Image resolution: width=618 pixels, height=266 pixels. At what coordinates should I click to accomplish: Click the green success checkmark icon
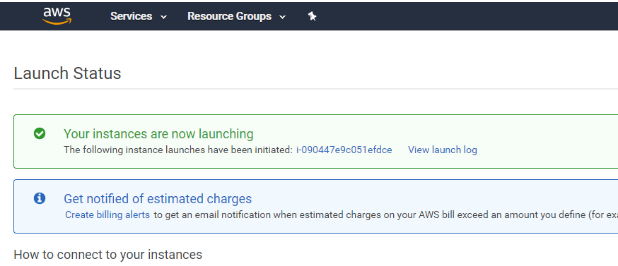tap(40, 134)
